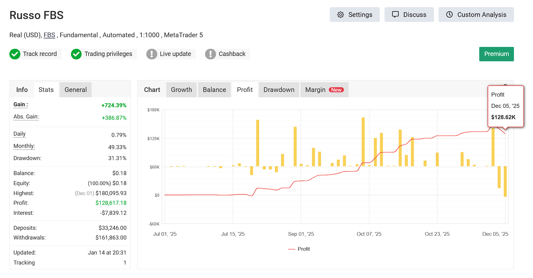Show the Balance chart tab
The image size is (533, 278).
214,90
